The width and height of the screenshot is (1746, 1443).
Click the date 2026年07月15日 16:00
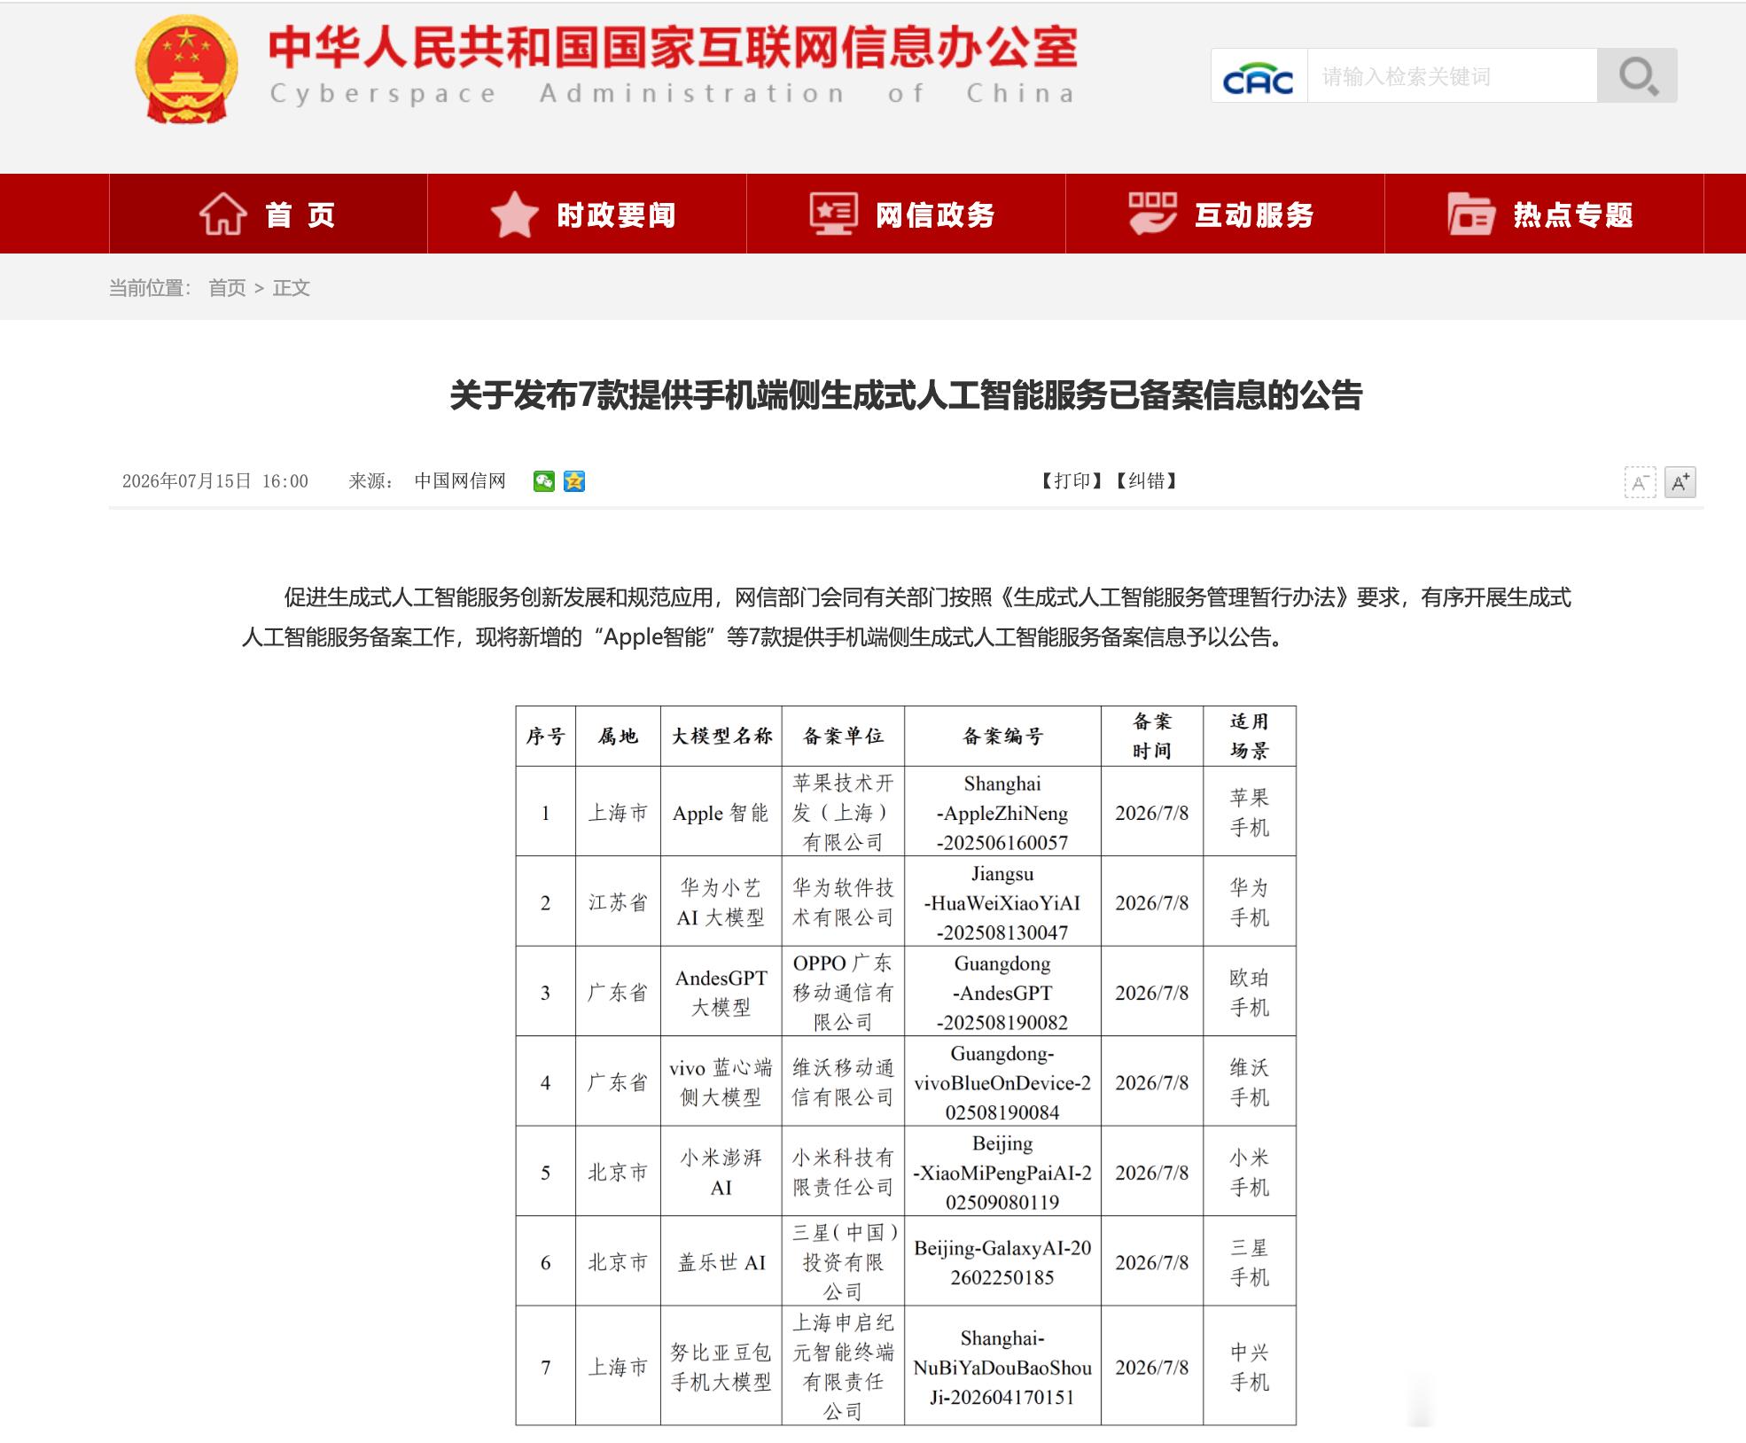[x=215, y=481]
